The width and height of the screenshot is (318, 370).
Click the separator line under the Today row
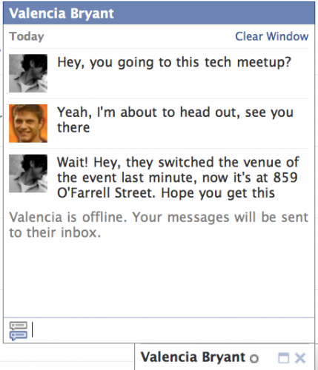(159, 48)
